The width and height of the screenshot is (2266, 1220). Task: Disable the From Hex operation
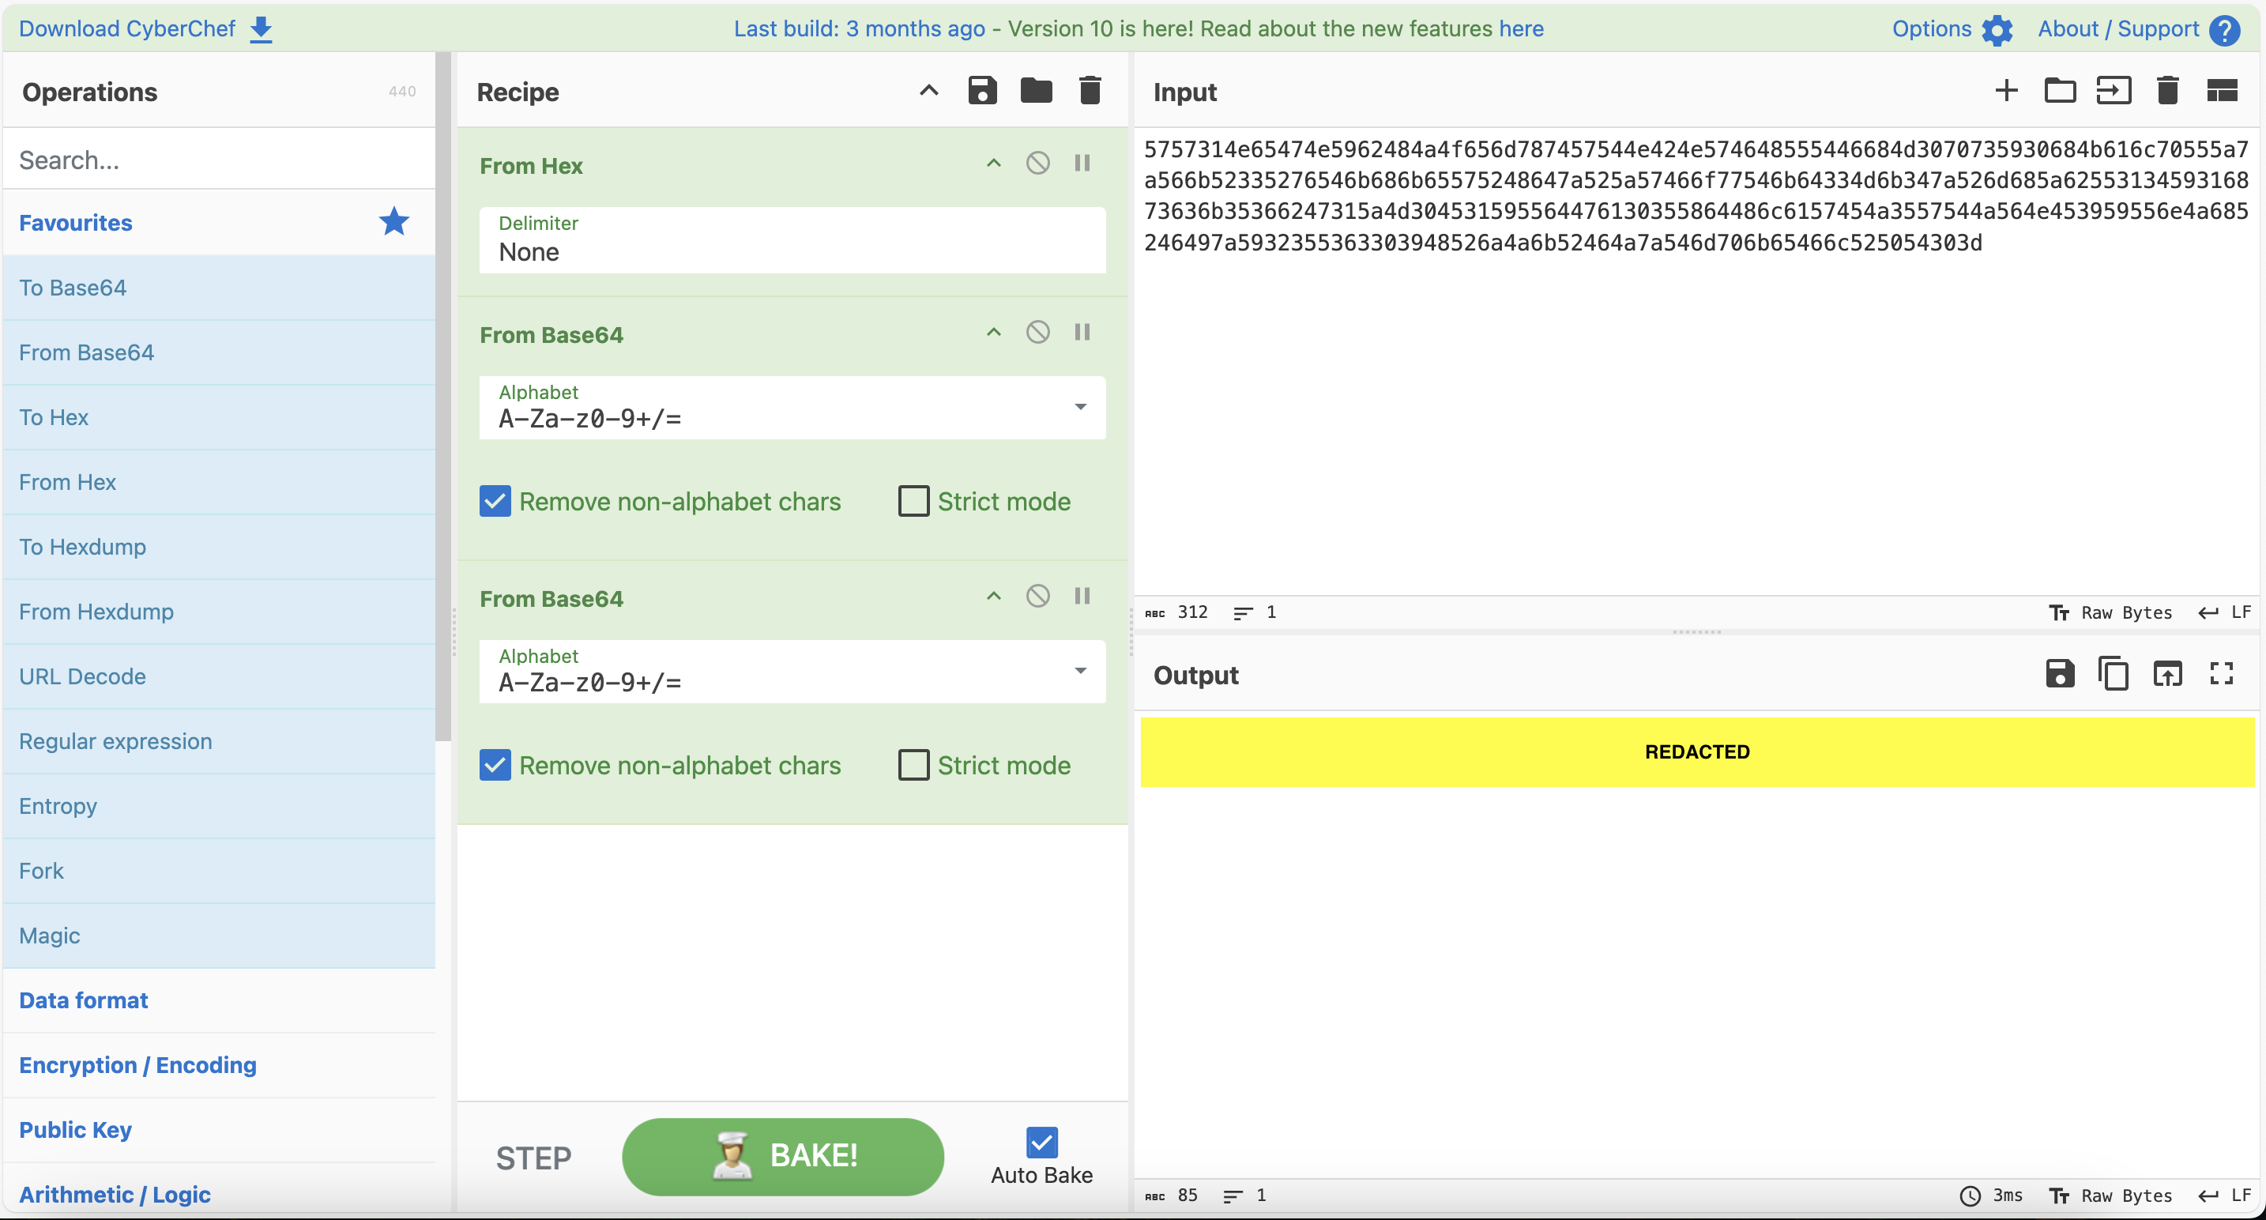pyautogui.click(x=1038, y=164)
